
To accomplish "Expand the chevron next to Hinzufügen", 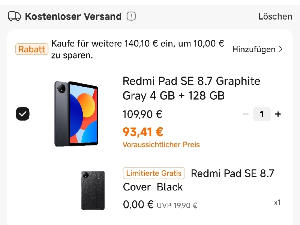I will 280,49.
